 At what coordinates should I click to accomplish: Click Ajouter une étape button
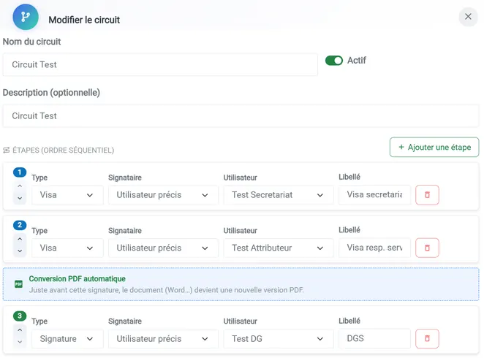(x=434, y=147)
